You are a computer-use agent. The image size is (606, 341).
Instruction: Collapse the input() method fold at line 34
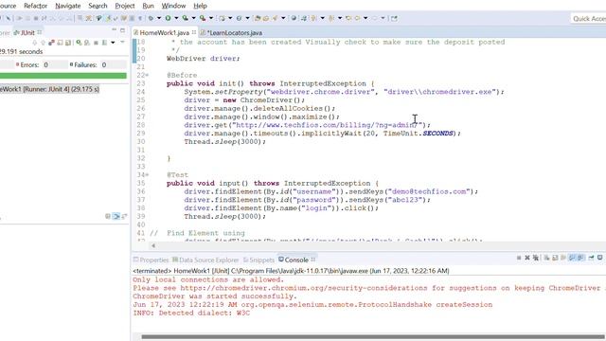click(147, 175)
